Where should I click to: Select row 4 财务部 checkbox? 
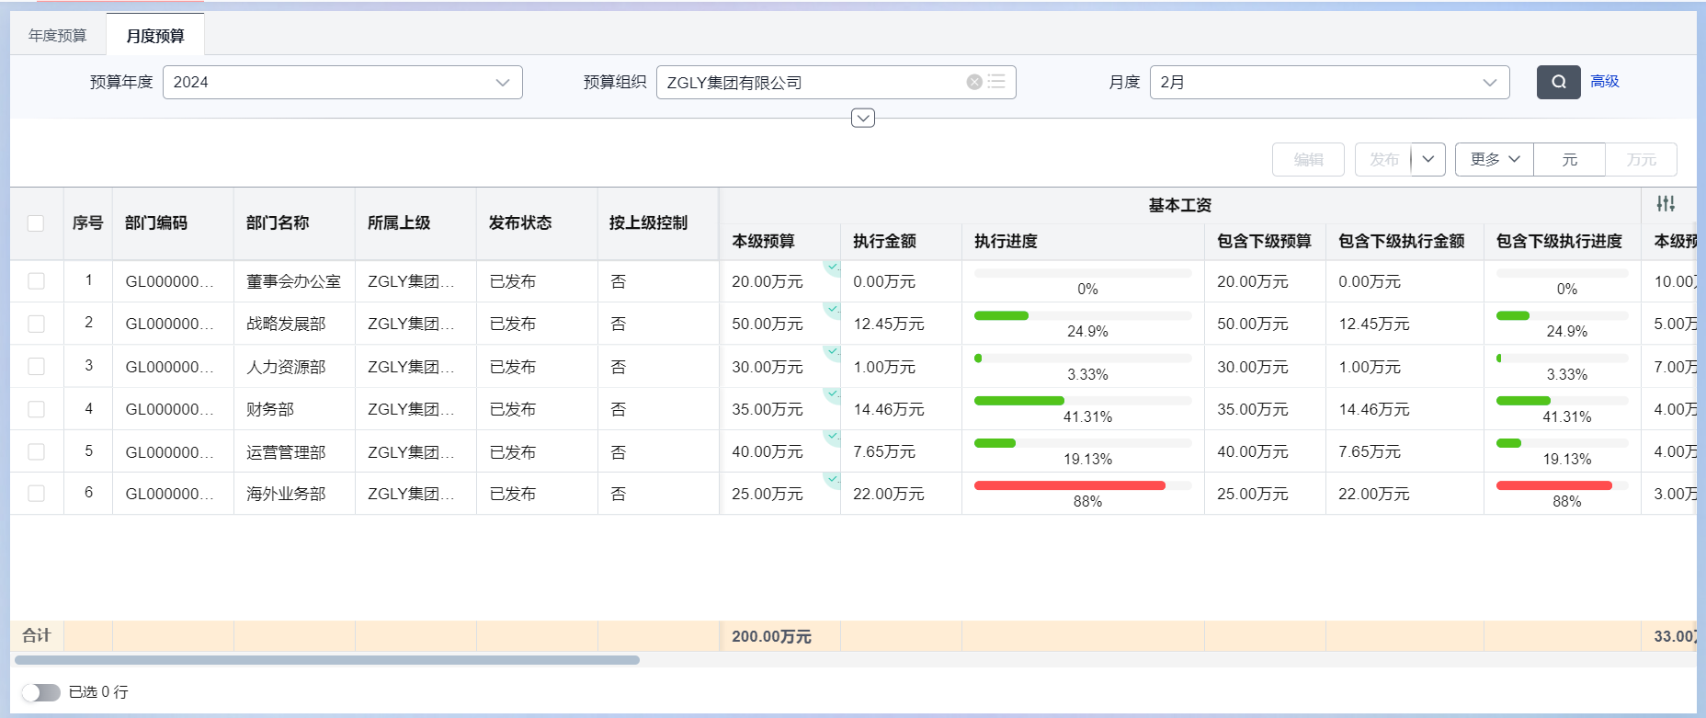(x=36, y=409)
